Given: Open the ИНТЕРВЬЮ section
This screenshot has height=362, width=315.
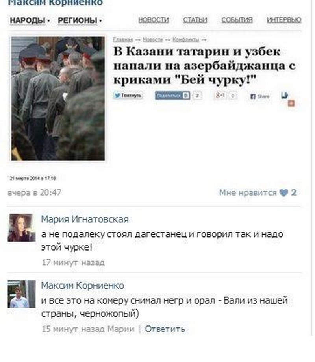Looking at the screenshot, I should pyautogui.click(x=284, y=20).
